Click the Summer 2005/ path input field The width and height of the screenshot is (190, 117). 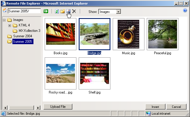24,11
